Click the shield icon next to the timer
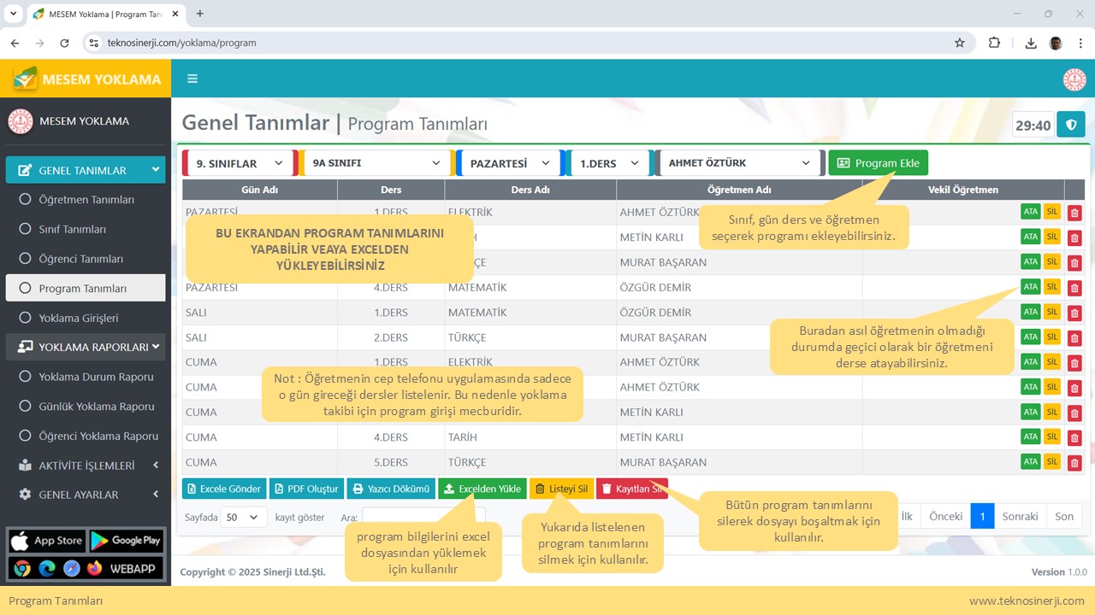The width and height of the screenshot is (1095, 615). pyautogui.click(x=1070, y=125)
